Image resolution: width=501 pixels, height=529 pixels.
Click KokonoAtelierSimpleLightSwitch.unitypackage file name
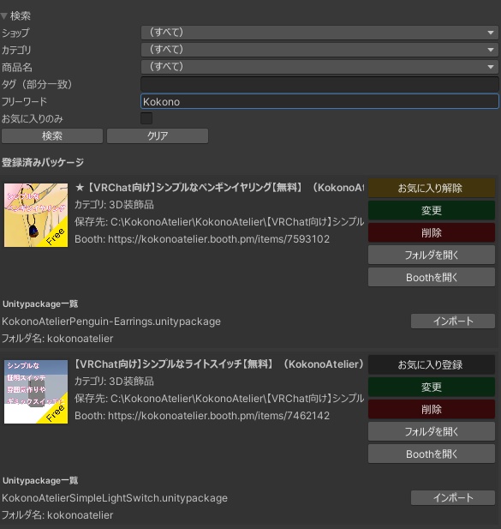115,498
